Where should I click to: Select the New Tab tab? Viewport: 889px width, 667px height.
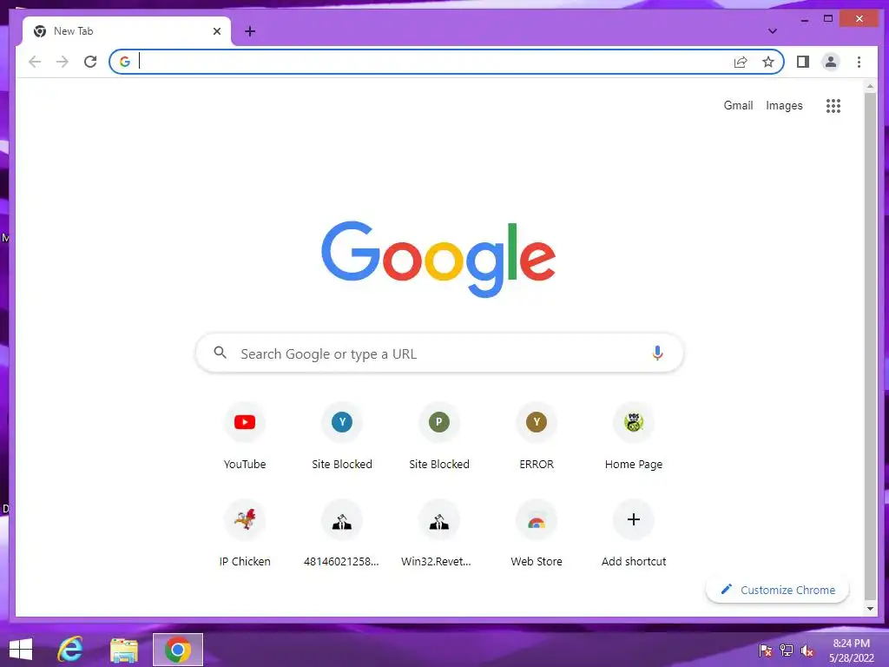point(127,31)
